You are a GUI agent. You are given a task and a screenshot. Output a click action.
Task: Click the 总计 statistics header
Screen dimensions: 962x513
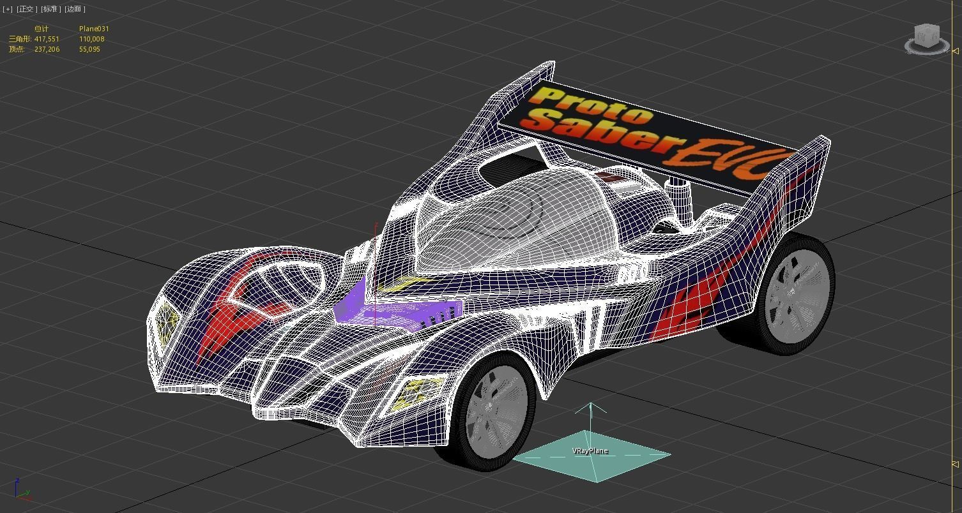coord(41,29)
